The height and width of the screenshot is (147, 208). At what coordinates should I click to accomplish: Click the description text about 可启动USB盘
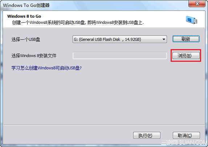point(78,22)
